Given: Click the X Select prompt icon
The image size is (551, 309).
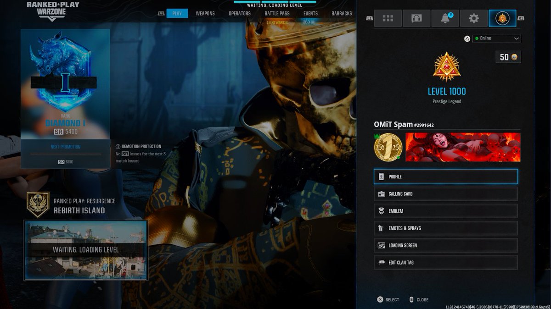Looking at the screenshot, I should (380, 300).
